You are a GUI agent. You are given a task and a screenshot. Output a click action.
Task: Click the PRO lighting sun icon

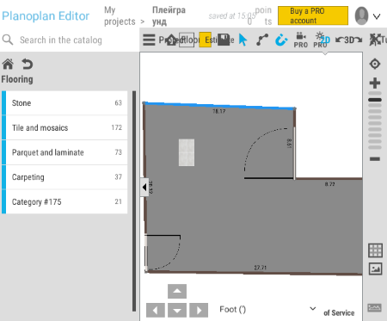coord(319,40)
